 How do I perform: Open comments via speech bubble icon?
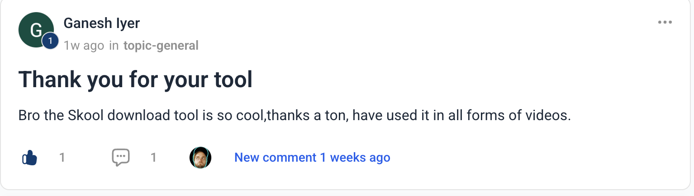click(121, 157)
